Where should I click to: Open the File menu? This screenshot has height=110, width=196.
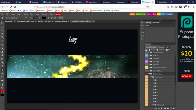(2, 14)
